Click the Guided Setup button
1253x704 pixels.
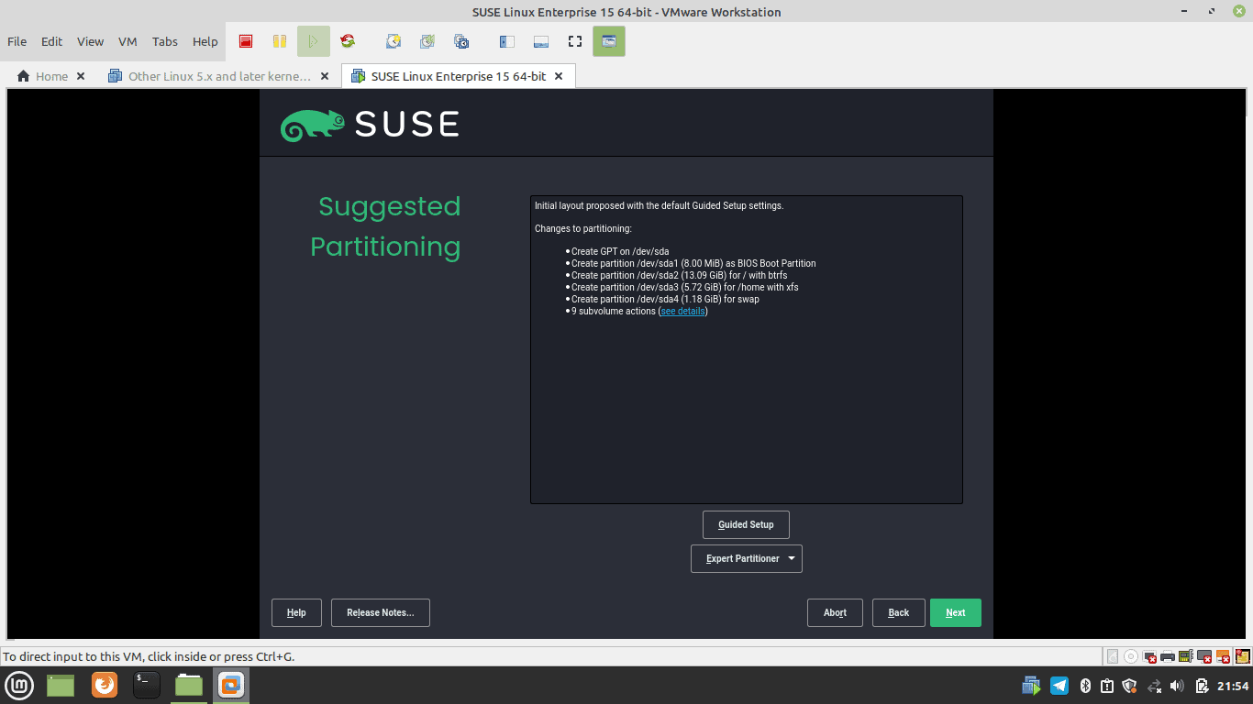pyautogui.click(x=746, y=524)
